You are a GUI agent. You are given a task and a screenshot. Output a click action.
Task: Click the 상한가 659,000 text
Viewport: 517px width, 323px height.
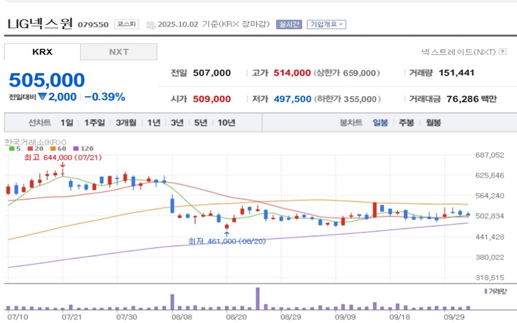(x=346, y=73)
